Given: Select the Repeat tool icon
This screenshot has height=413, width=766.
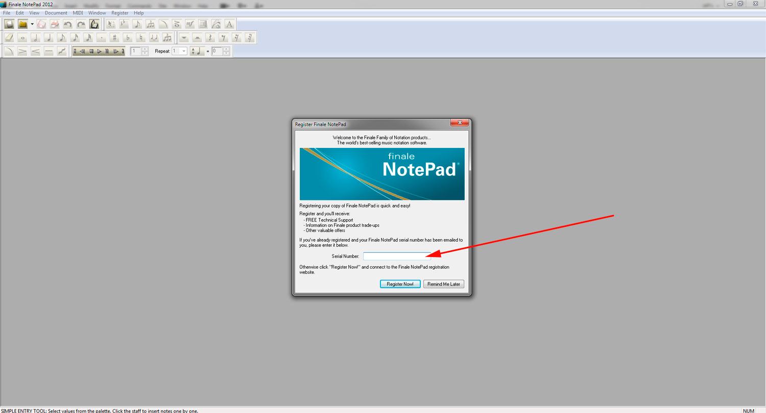Looking at the screenshot, I should pos(203,24).
